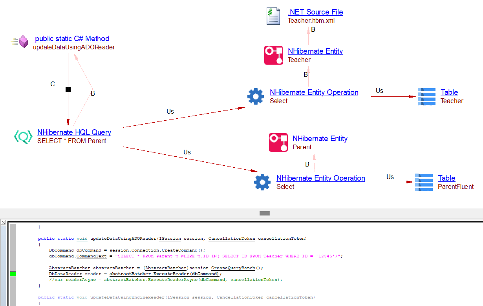The image size is (483, 306).
Task: Open the Table link above Teacher
Action: click(449, 92)
